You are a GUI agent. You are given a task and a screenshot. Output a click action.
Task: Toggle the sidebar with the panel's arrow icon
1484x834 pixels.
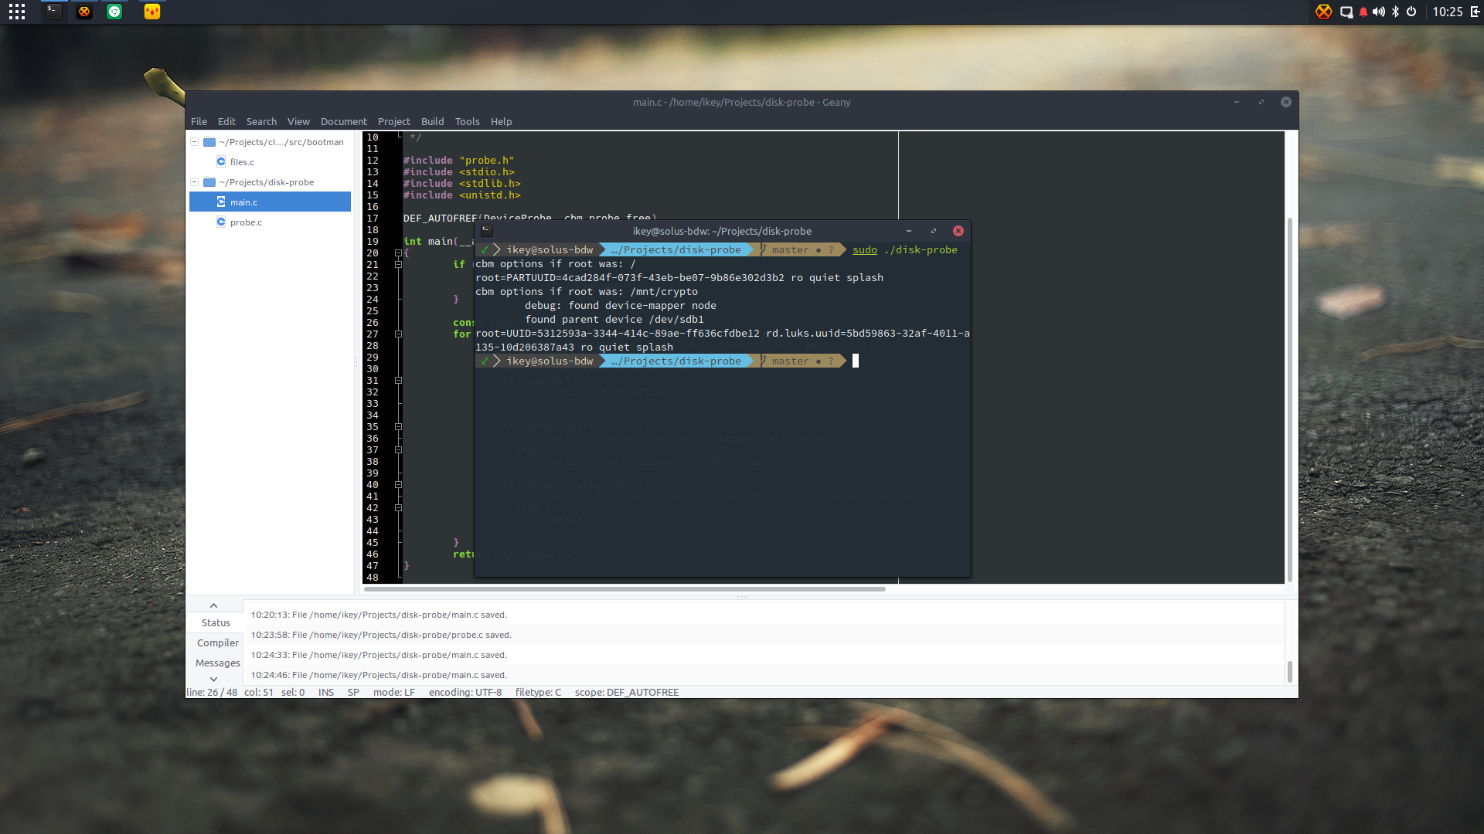pos(1475,12)
